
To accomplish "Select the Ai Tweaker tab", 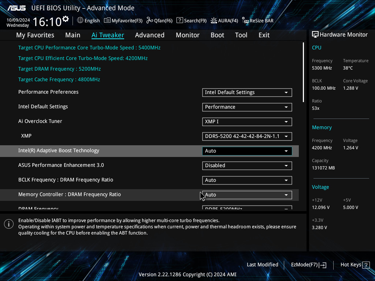I will pos(108,35).
